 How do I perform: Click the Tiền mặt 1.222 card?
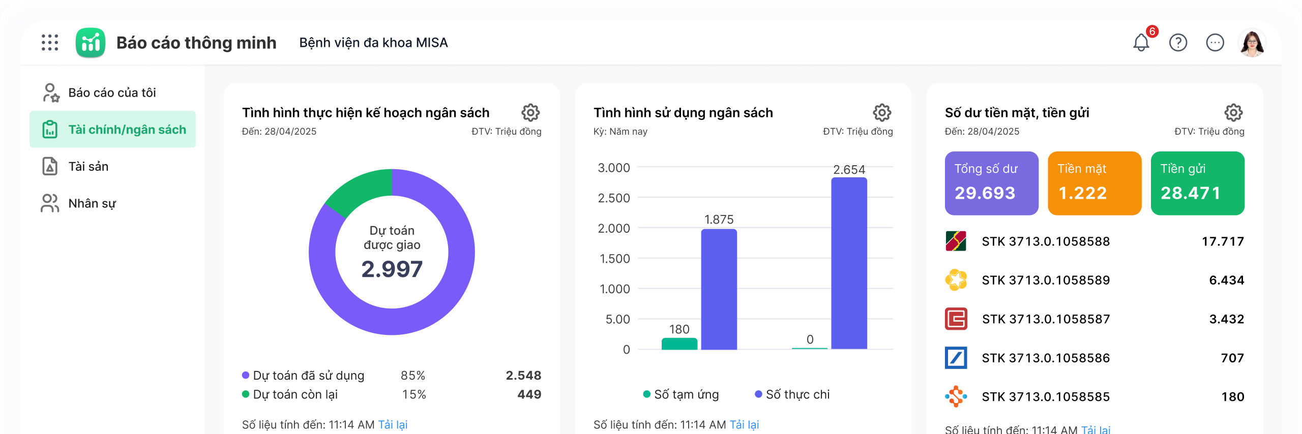click(x=1094, y=183)
